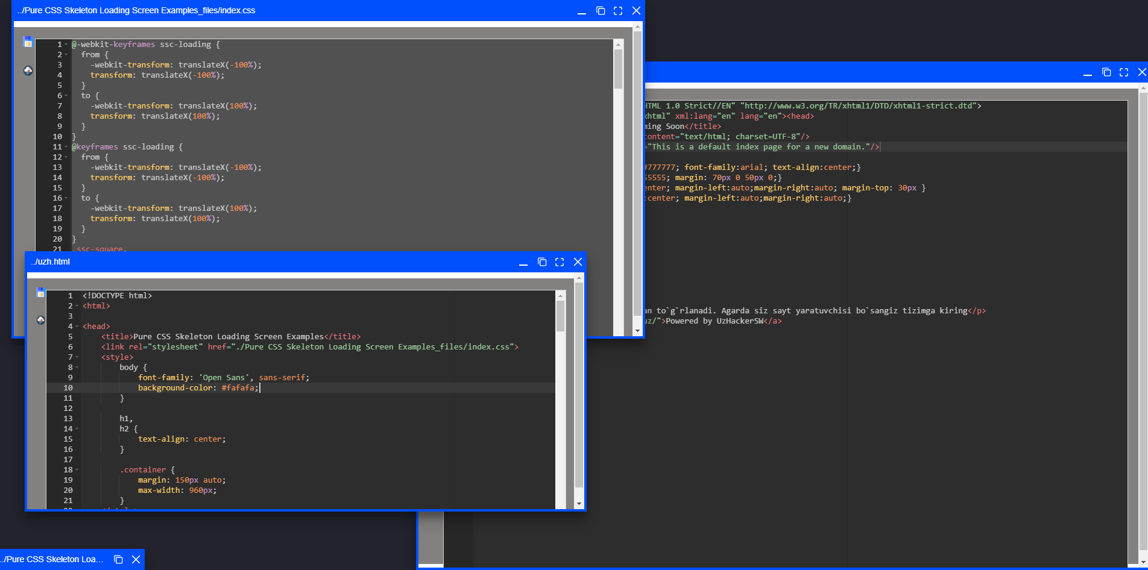This screenshot has height=570, width=1148.
Task: Collapse the head tag fold on line 4
Action: pyautogui.click(x=77, y=327)
